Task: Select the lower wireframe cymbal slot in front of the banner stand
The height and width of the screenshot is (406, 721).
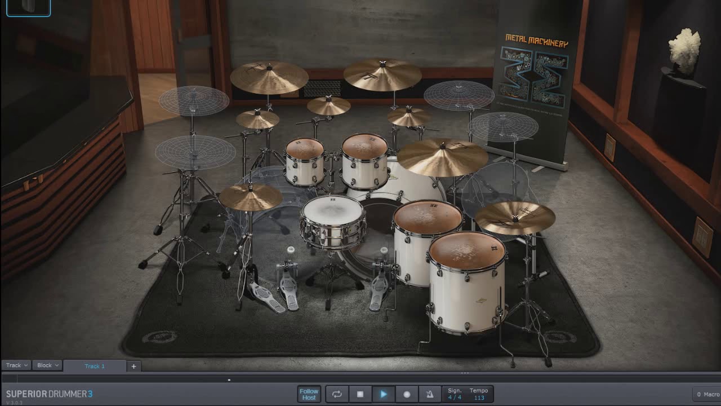Action: 504,126
